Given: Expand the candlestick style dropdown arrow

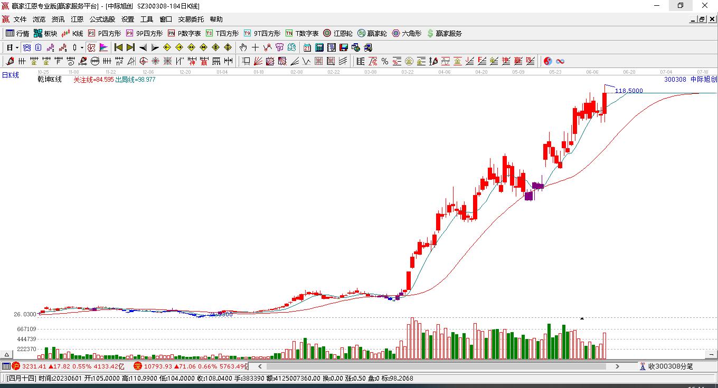Looking at the screenshot, I should coord(82,47).
